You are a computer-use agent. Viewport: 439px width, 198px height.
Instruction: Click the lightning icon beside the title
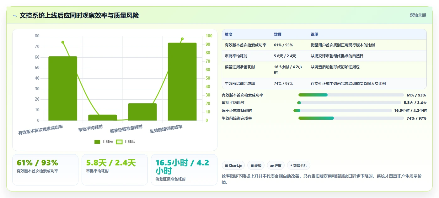[15, 16]
